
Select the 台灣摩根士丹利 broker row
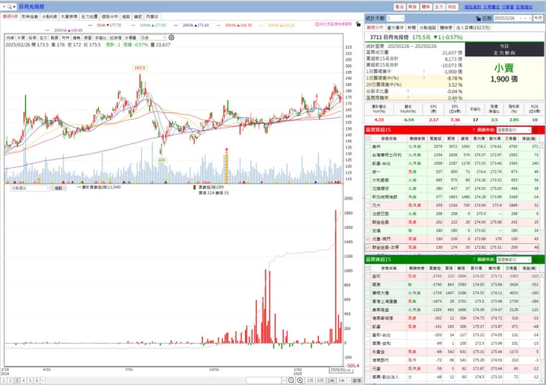click(x=453, y=155)
